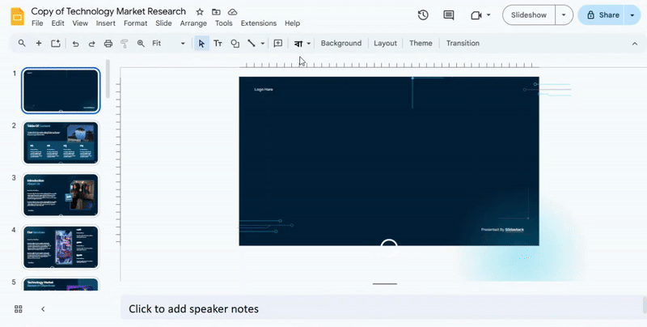This screenshot has height=327, width=647.
Task: Click the Undo arrow icon
Action: tap(74, 44)
